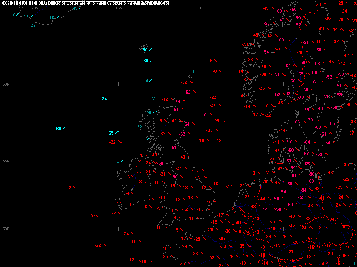Image resolution: width=357 pixels, height=267 pixels.
Task: Click the grid cross at 50N 10W
Action: tap(118, 229)
